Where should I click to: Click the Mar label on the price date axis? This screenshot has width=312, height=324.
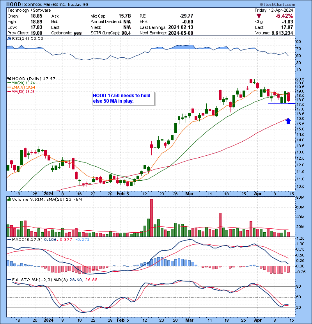(x=190, y=194)
